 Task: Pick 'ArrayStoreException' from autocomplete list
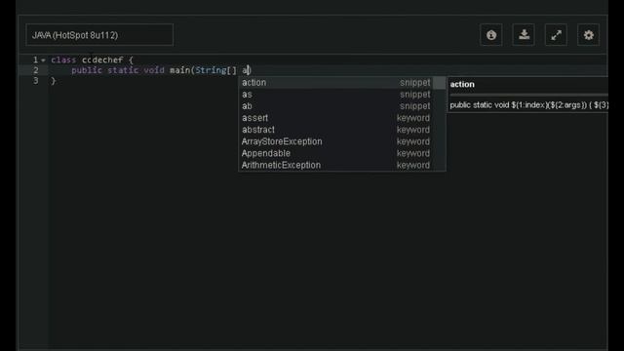pos(335,141)
